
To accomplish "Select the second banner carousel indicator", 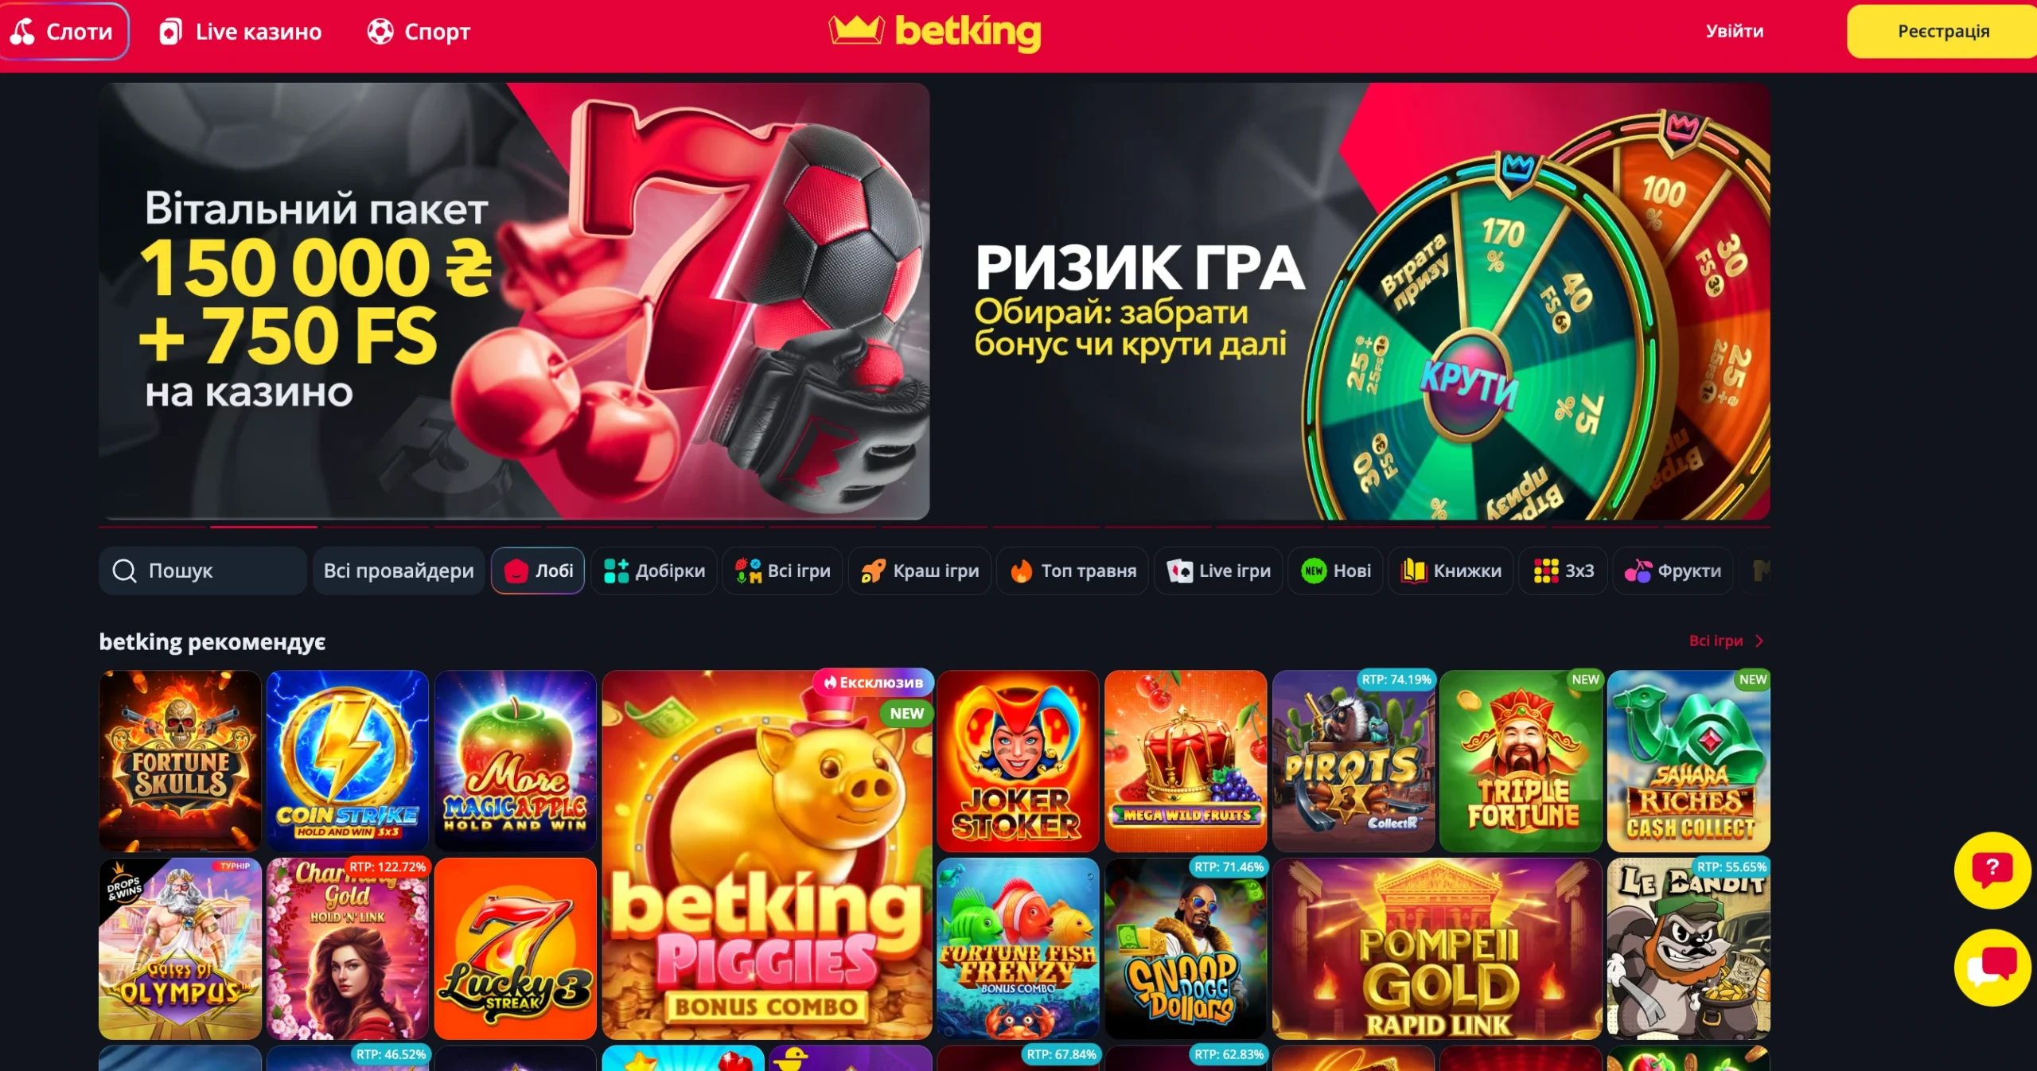I will pos(263,527).
